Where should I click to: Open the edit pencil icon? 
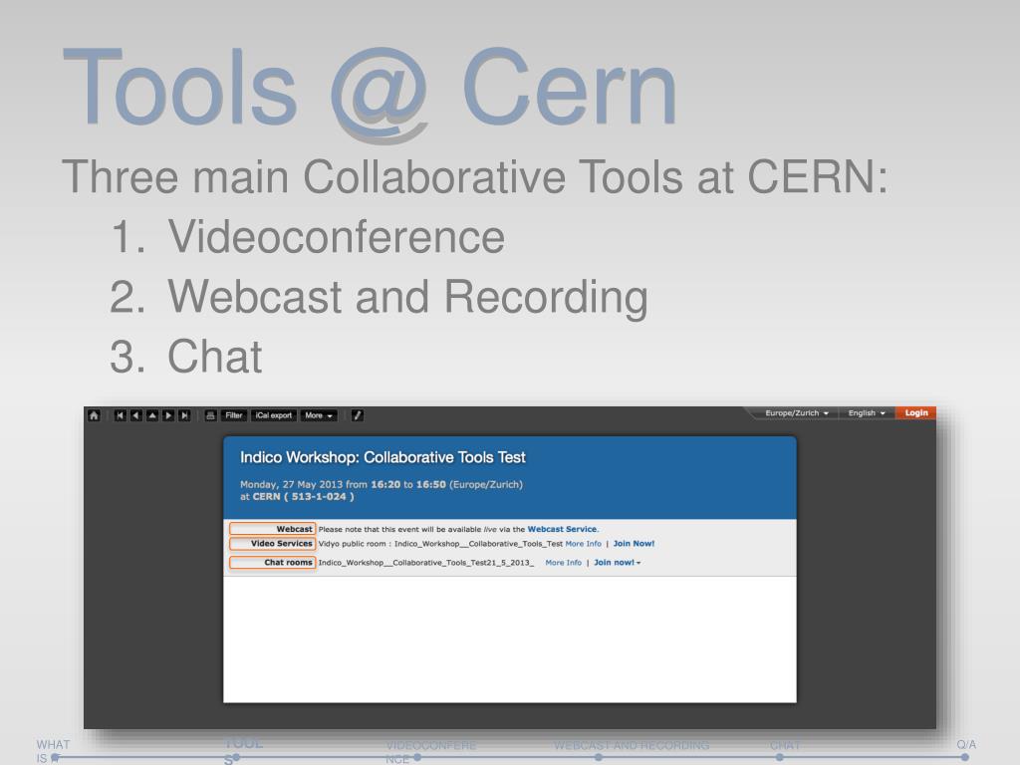[x=358, y=415]
